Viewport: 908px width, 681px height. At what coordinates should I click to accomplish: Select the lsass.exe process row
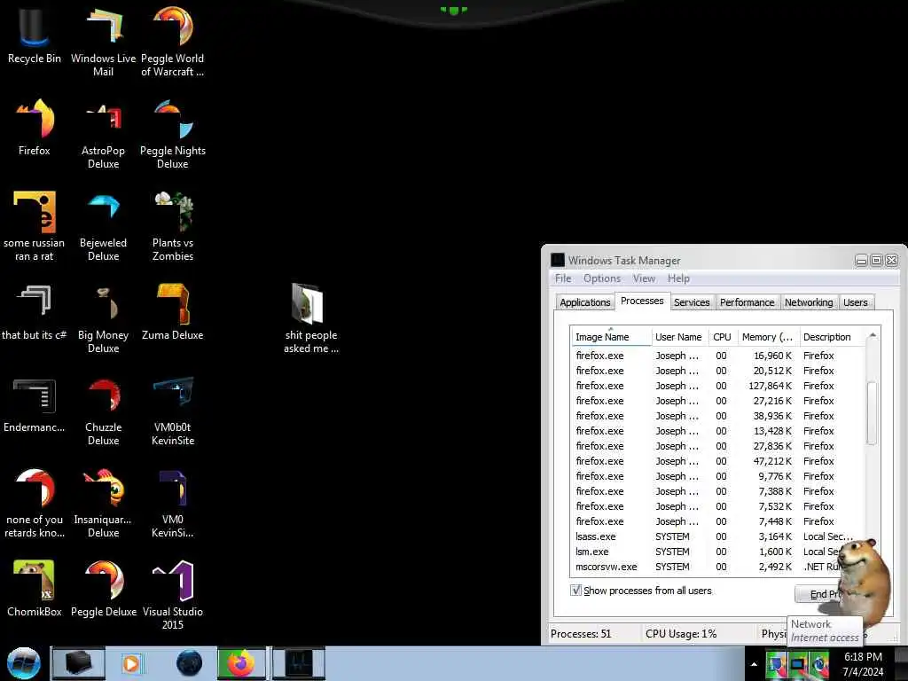(x=718, y=536)
